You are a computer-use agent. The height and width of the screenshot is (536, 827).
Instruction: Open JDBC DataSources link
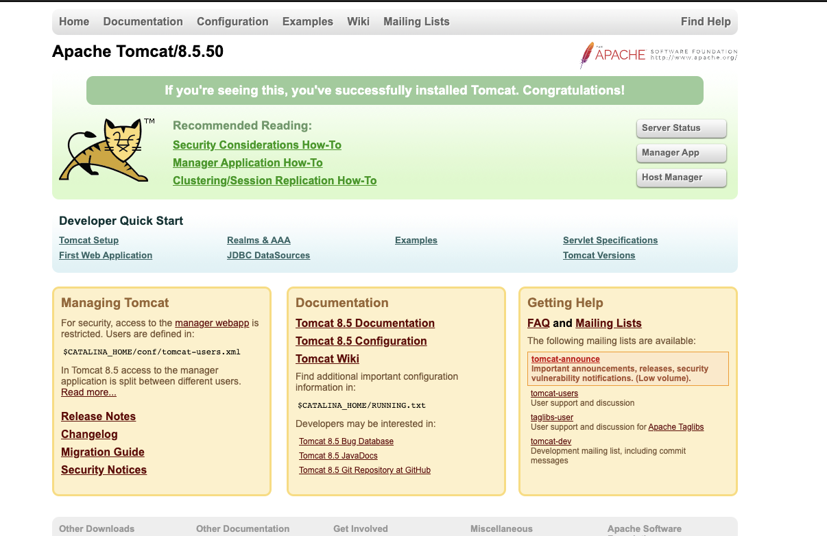(x=268, y=255)
